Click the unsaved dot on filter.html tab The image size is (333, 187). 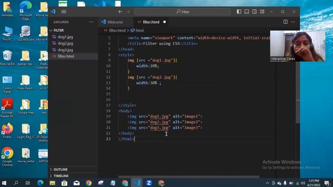pyautogui.click(x=164, y=22)
